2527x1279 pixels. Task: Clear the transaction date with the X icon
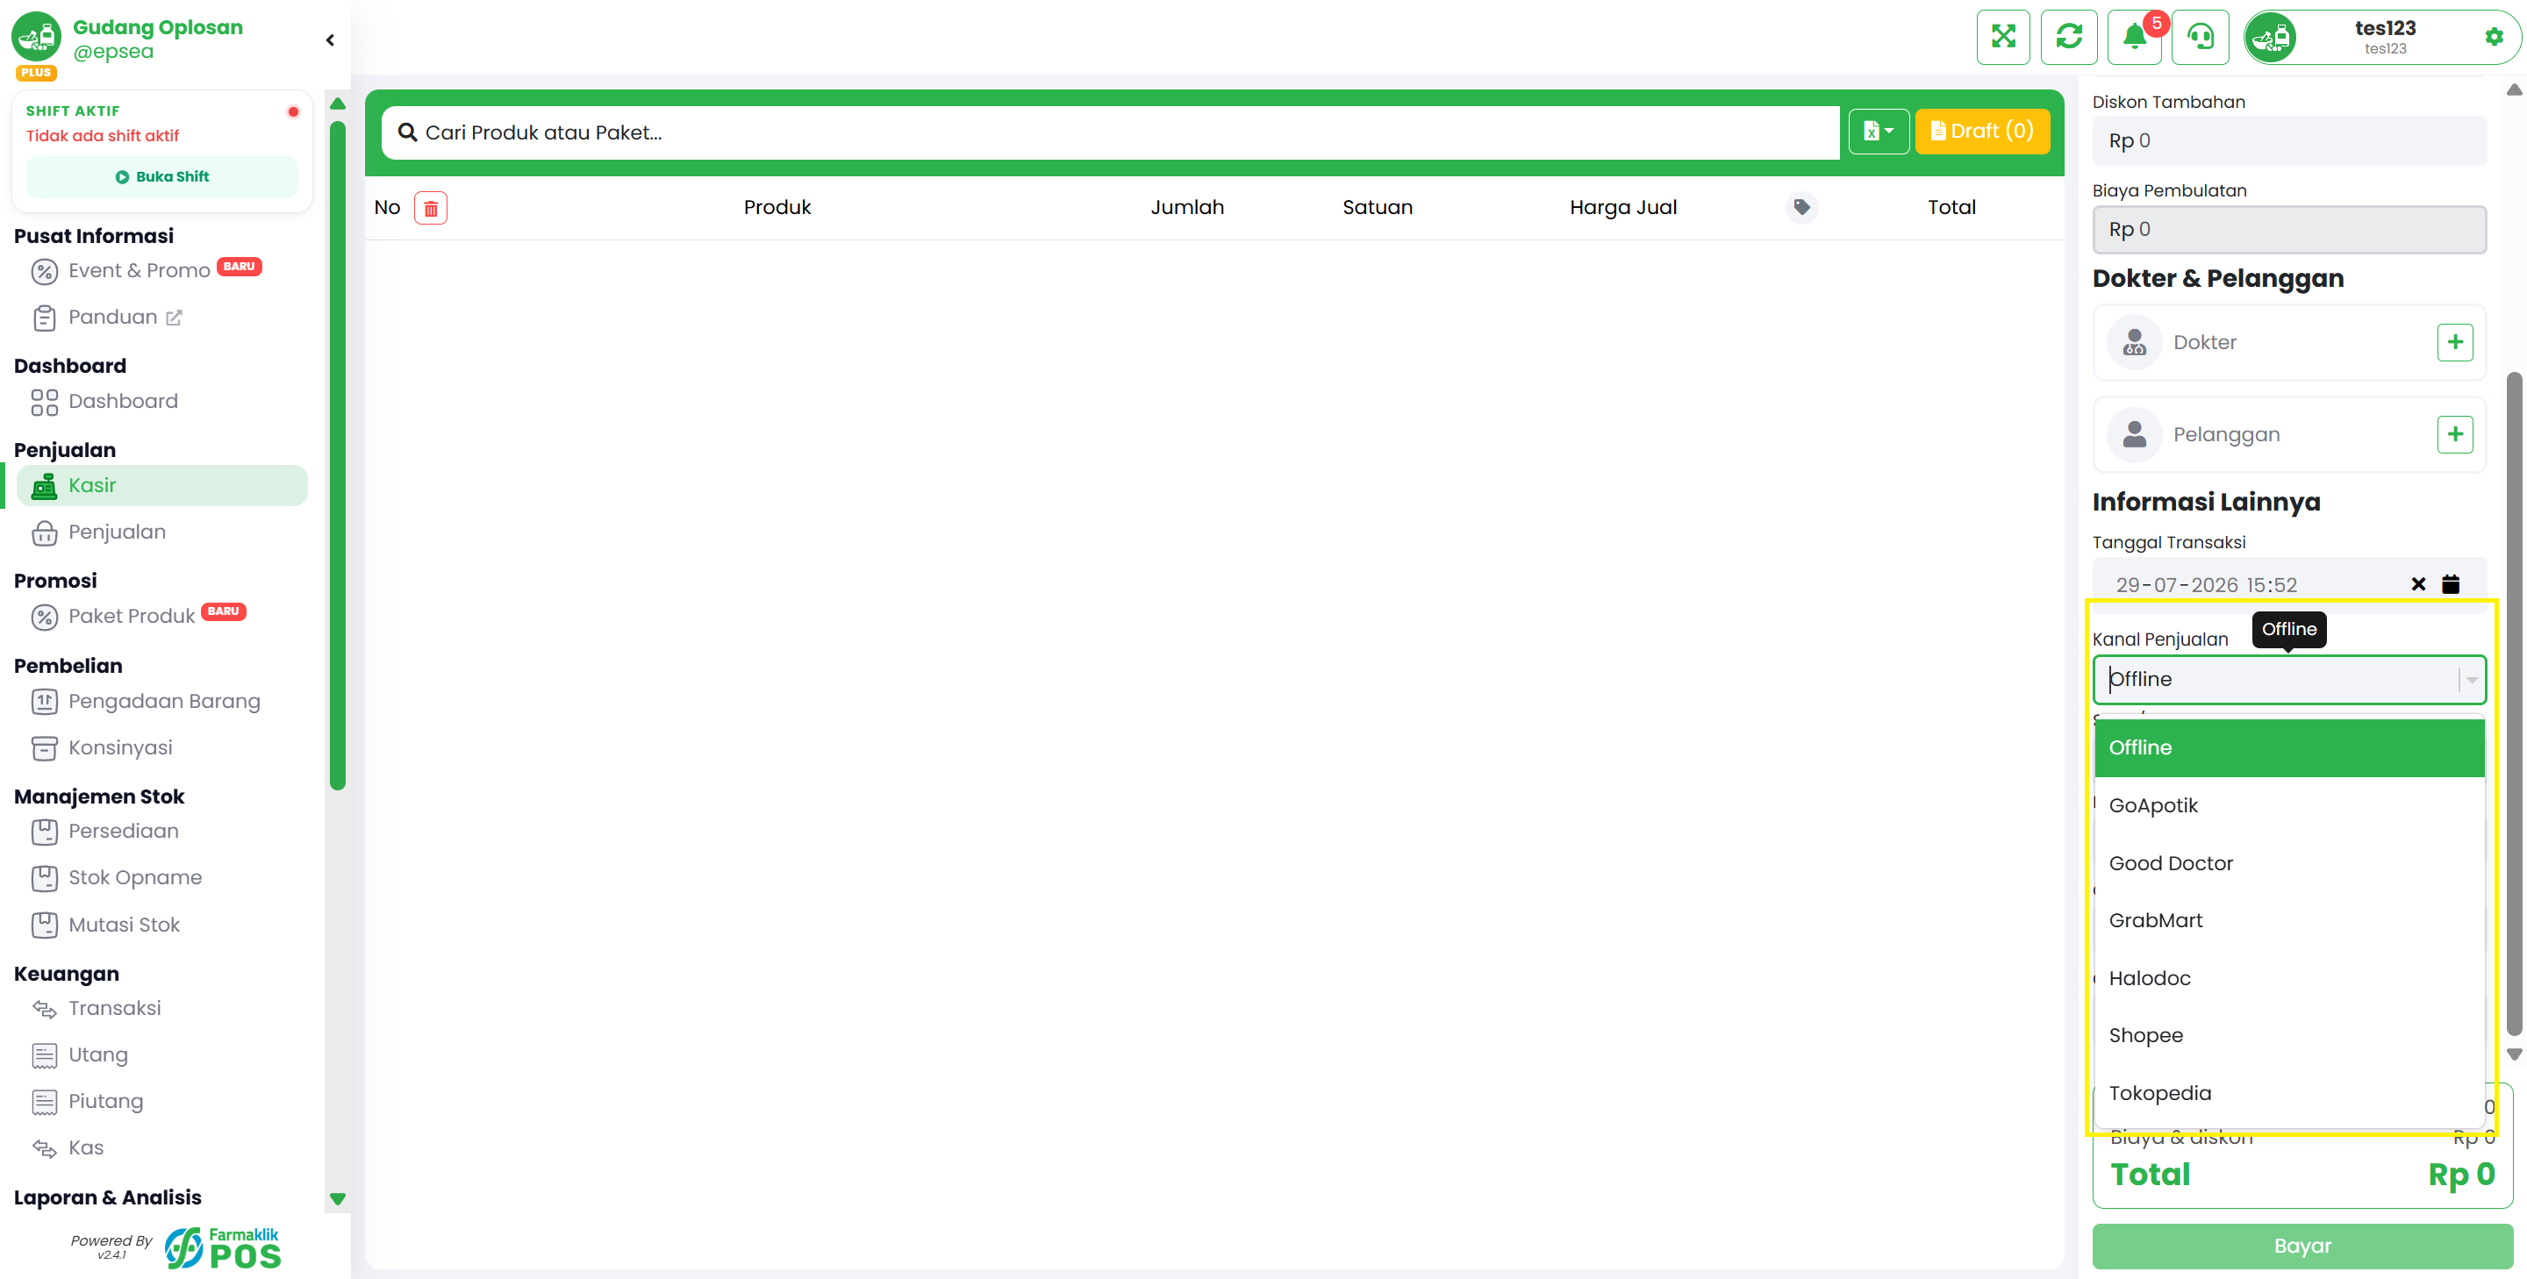point(2418,584)
